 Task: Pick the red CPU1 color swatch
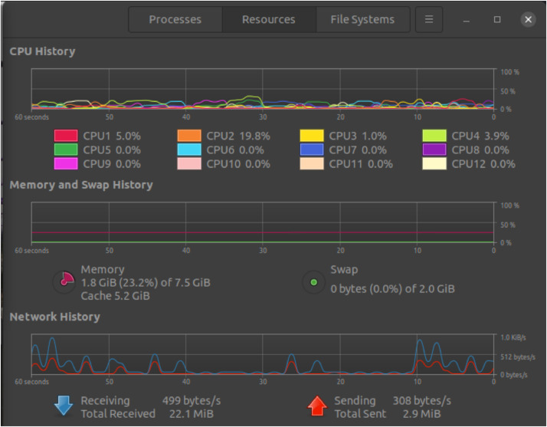pyautogui.click(x=66, y=136)
